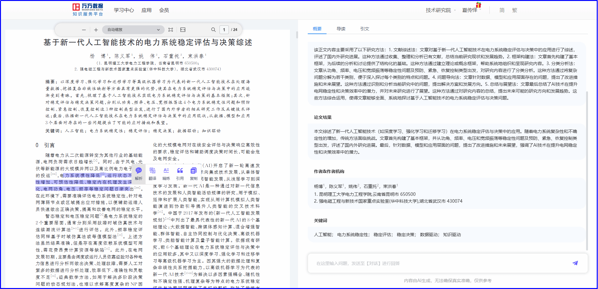Screen dimensions: 598x289
Task: Switch to traditional Chinese 繁
Action: pyautogui.click(x=514, y=10)
